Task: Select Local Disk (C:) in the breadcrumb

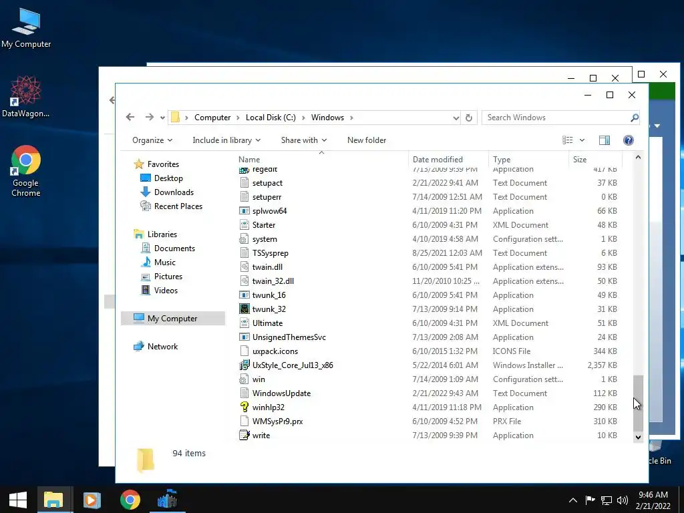Action: (271, 118)
